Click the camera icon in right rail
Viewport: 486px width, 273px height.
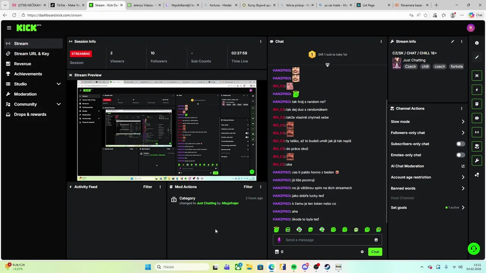[477, 146]
